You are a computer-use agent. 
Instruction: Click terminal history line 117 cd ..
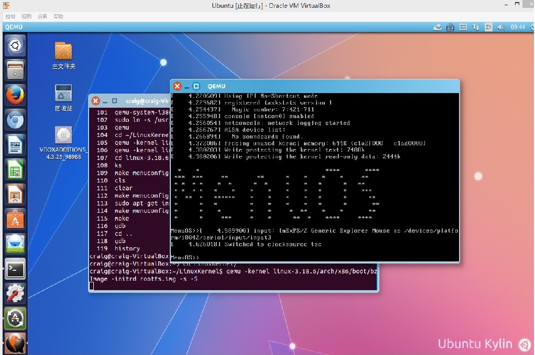114,234
